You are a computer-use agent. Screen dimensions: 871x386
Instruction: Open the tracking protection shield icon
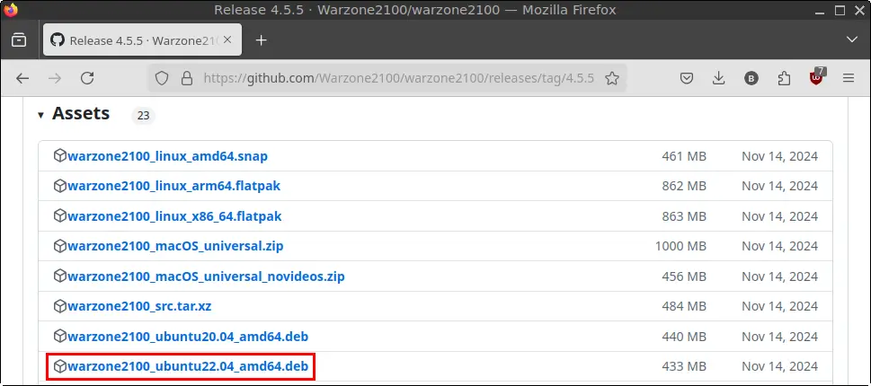pos(161,78)
